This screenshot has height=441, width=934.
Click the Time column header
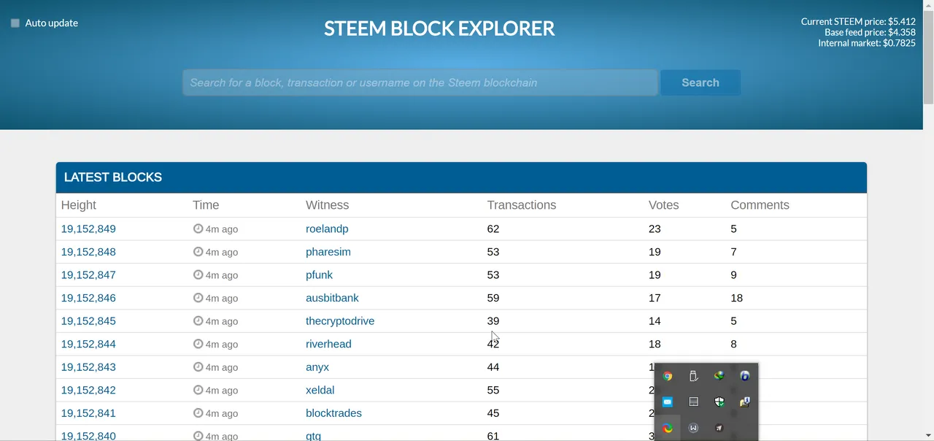pyautogui.click(x=206, y=205)
